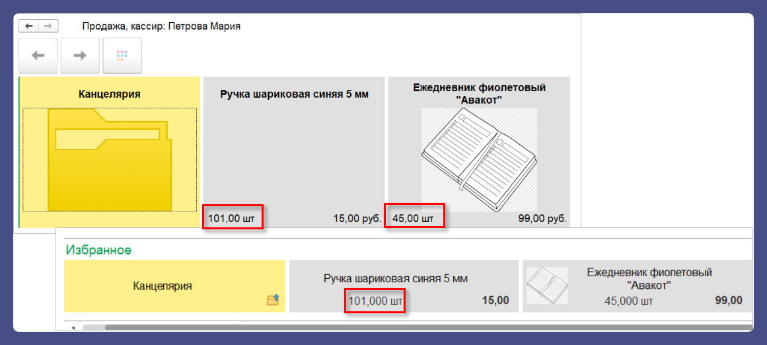The width and height of the screenshot is (767, 345).
Task: Click the 101,000 шт quantity in Избранное
Action: [375, 301]
